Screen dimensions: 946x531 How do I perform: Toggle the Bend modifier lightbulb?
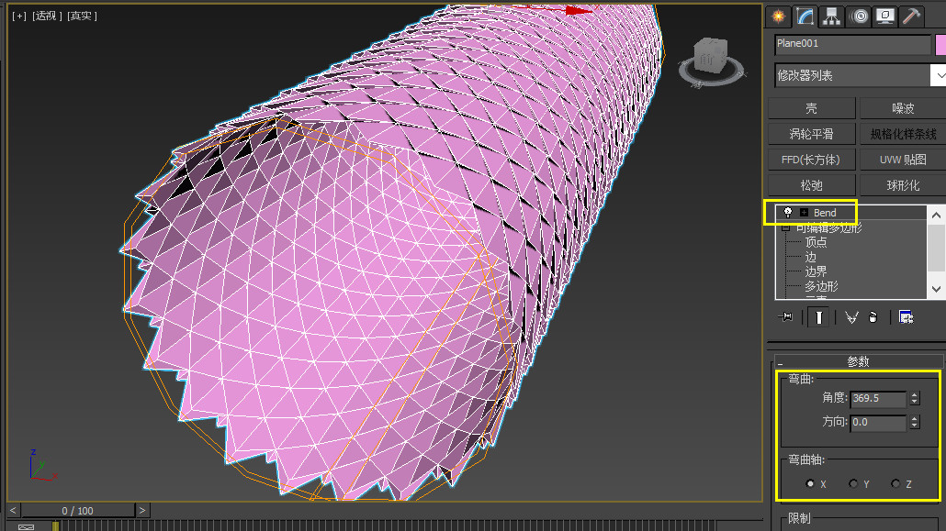click(x=788, y=212)
